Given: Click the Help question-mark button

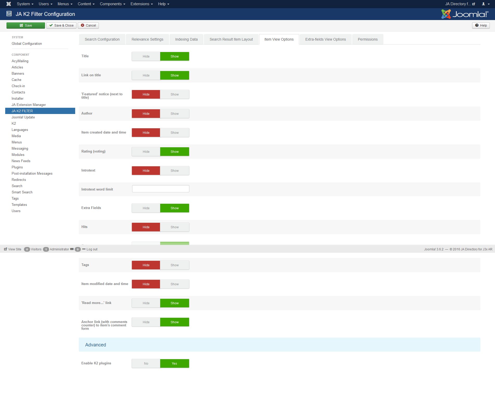Looking at the screenshot, I should click(481, 25).
